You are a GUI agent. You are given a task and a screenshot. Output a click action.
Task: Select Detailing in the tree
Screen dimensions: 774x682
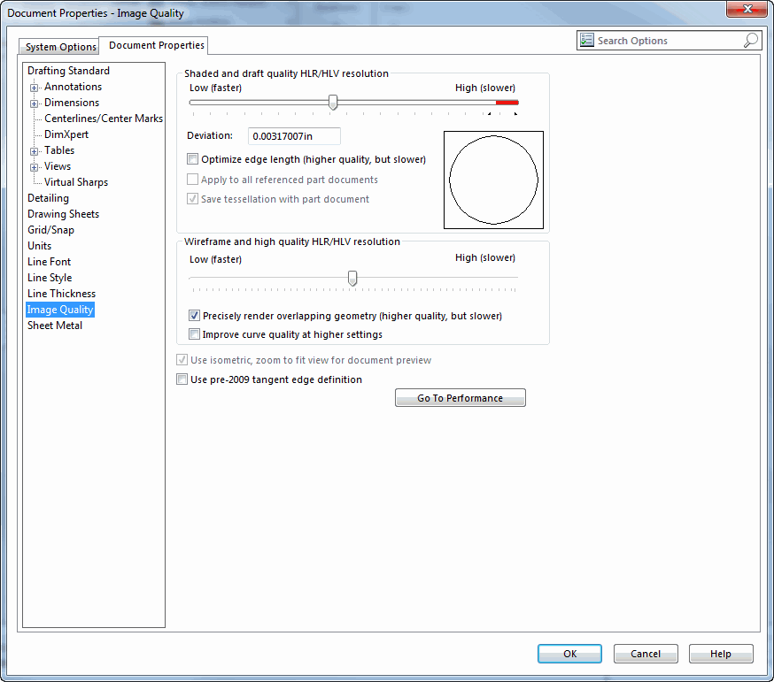(x=48, y=198)
